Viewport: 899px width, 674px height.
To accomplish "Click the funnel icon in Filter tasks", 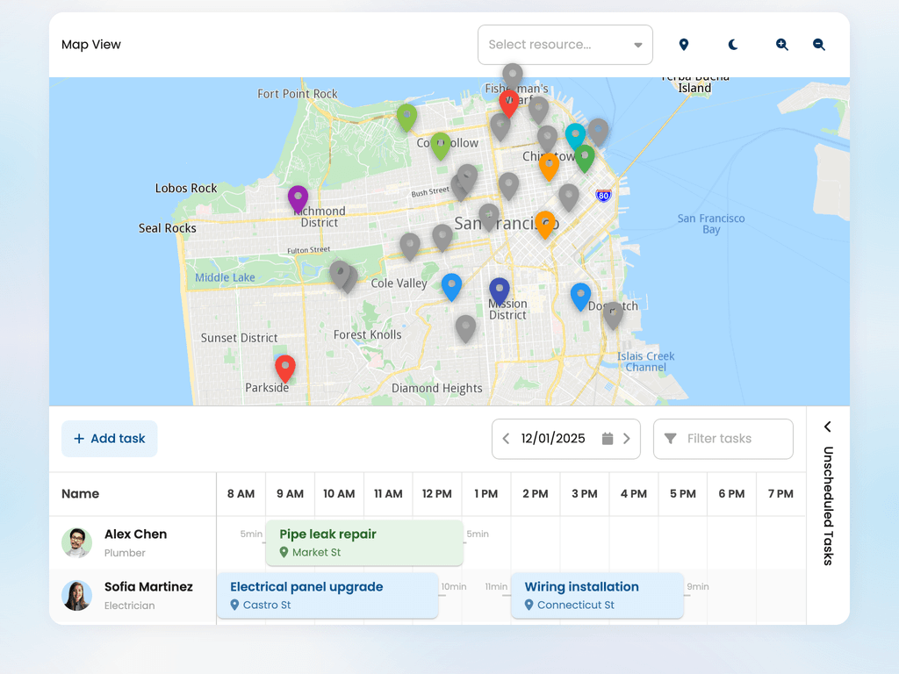I will [670, 439].
